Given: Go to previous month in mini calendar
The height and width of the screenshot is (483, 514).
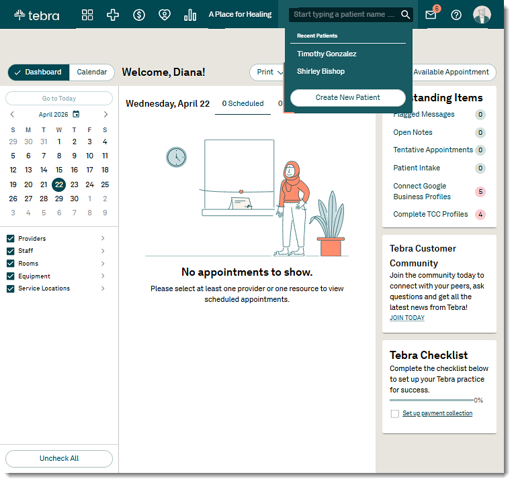Looking at the screenshot, I should point(13,114).
